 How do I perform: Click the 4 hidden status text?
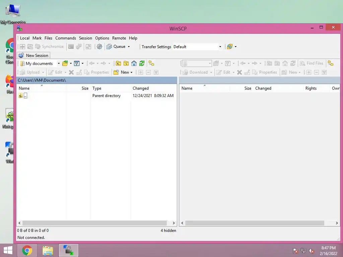pos(168,231)
